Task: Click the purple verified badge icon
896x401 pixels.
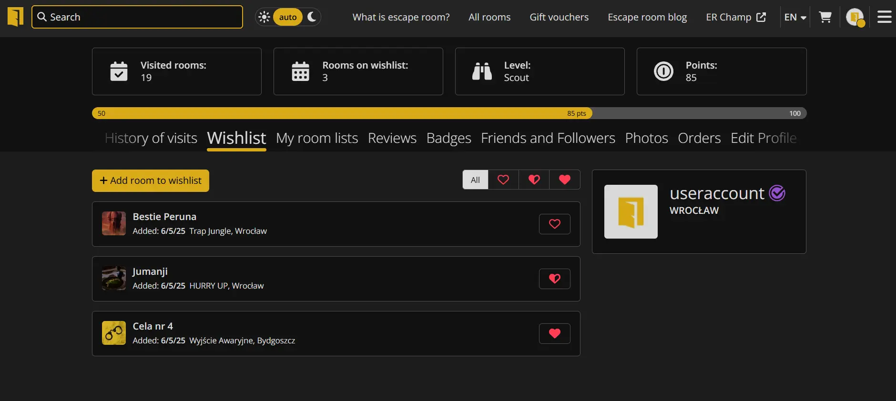Action: coord(777,193)
